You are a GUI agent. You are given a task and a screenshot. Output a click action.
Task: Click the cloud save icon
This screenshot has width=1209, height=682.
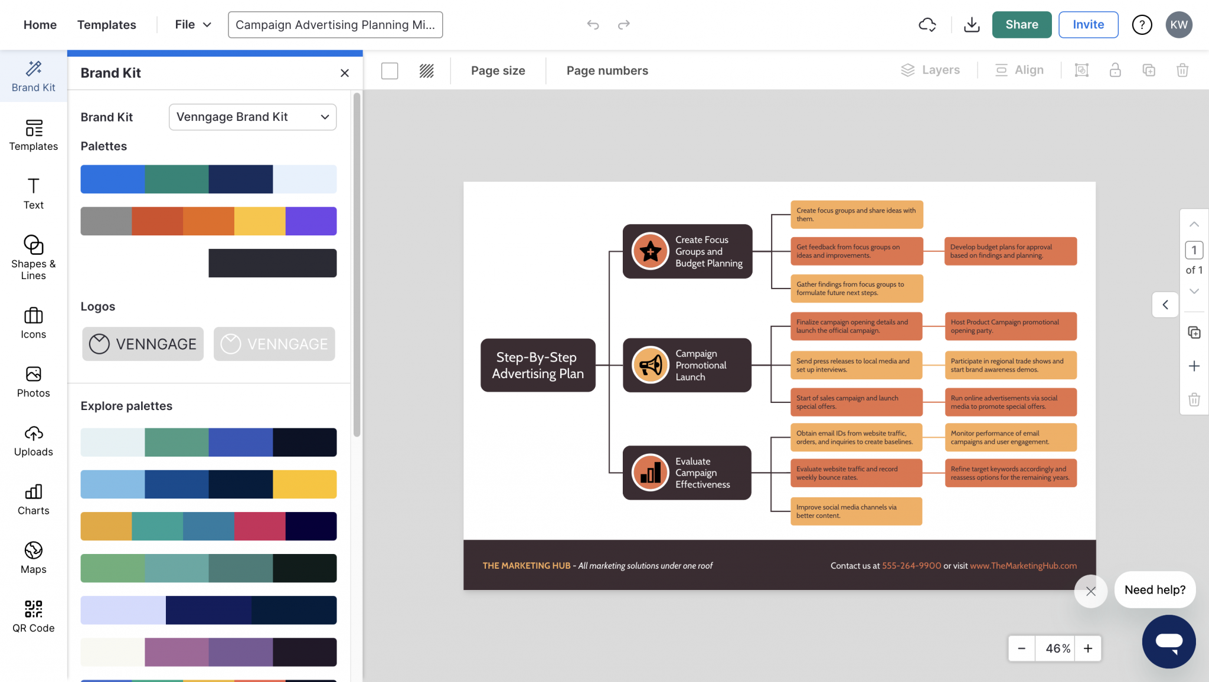click(927, 25)
